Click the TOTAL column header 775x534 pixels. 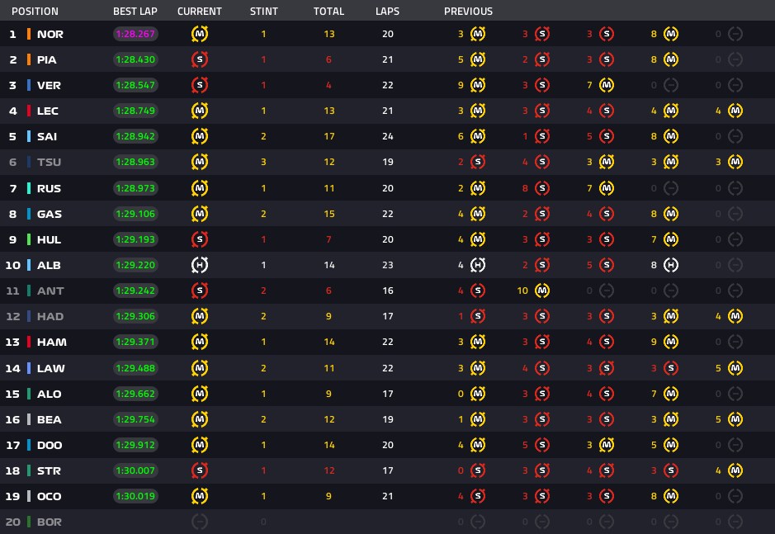pos(328,11)
